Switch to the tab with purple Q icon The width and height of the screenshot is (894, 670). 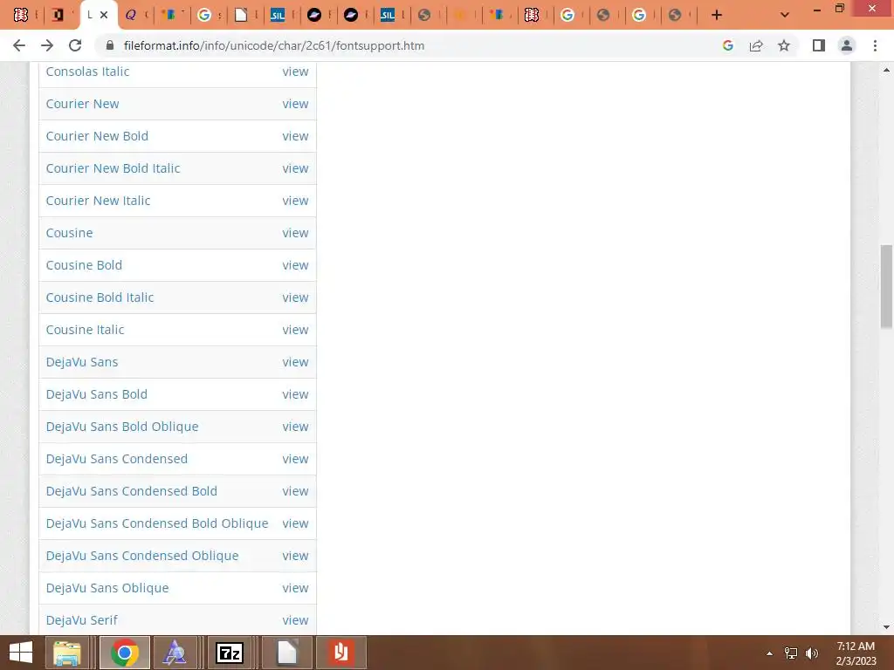[x=131, y=16]
